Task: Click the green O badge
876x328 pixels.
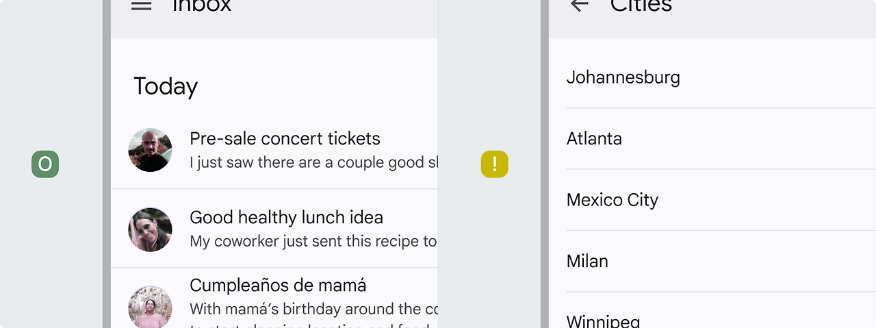Action: pyautogui.click(x=45, y=164)
